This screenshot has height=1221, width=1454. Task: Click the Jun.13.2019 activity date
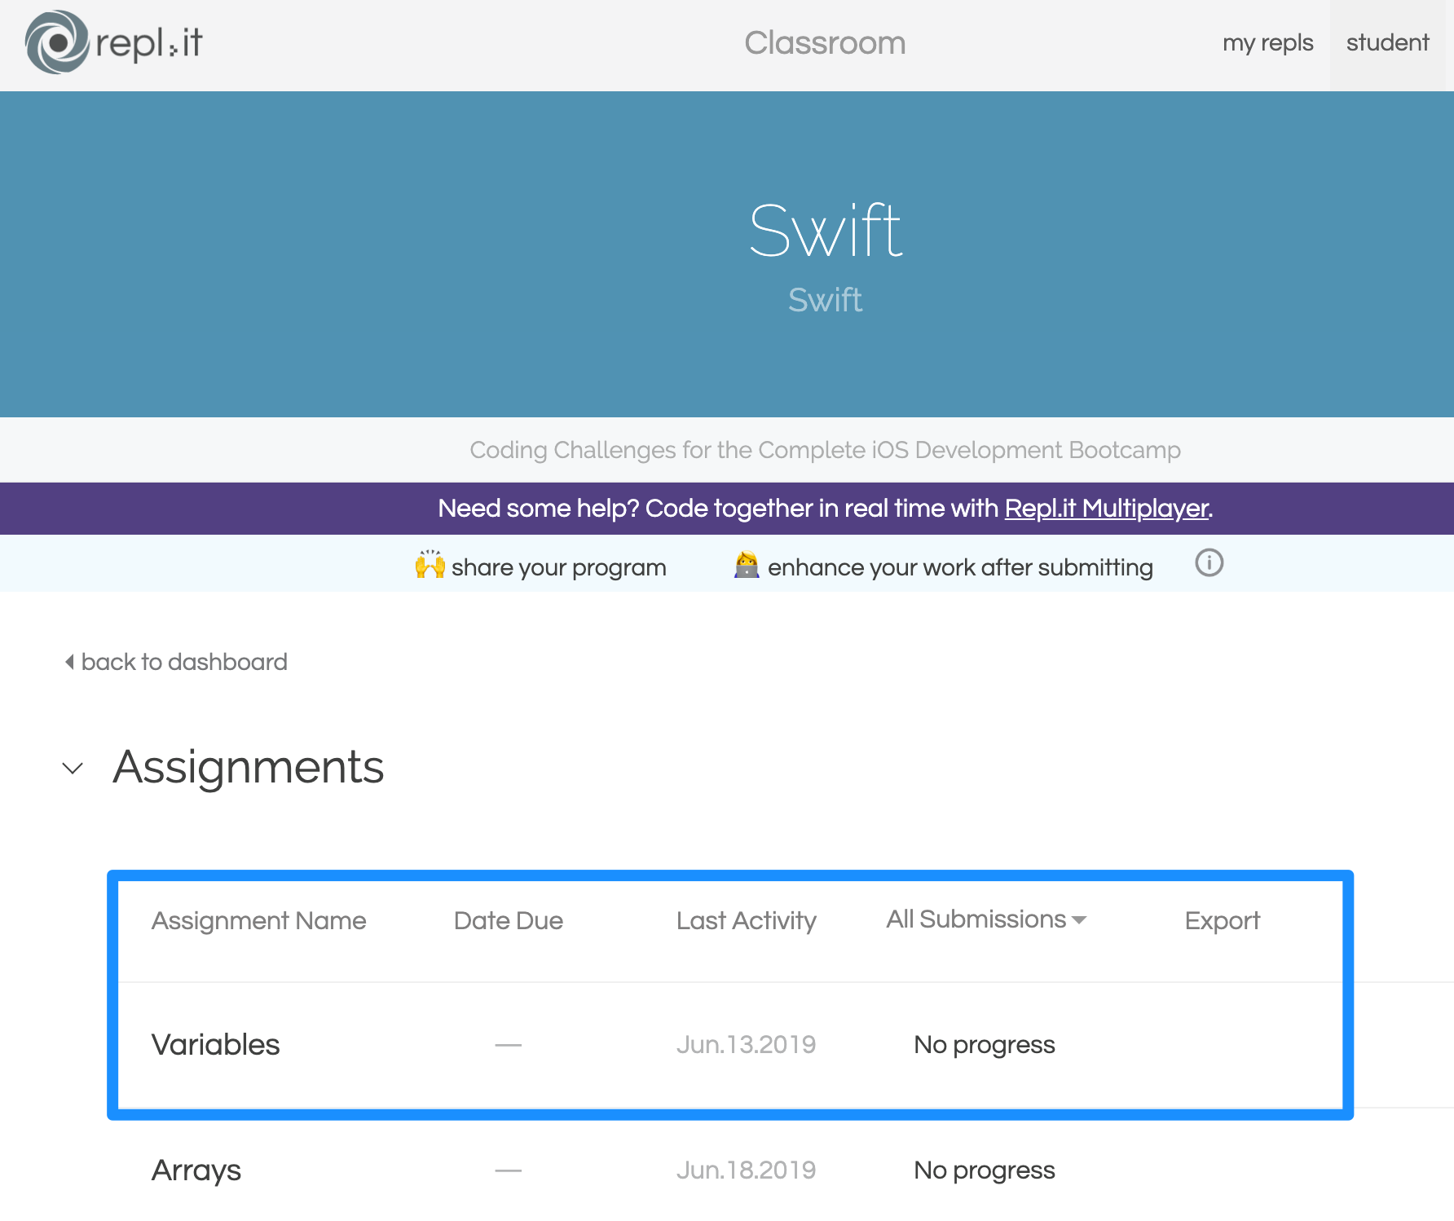click(x=746, y=1045)
